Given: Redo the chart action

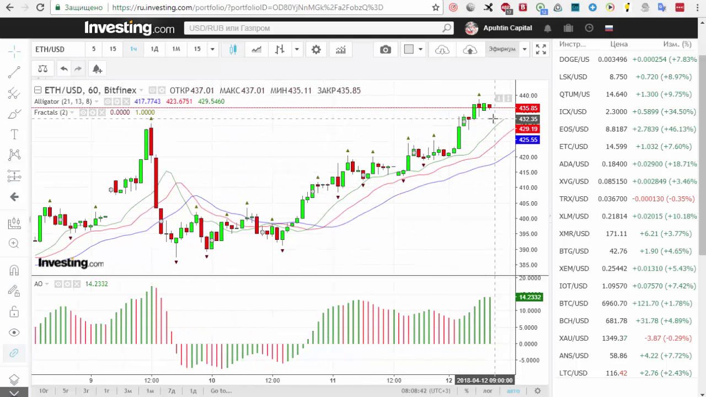Looking at the screenshot, I should tap(78, 69).
